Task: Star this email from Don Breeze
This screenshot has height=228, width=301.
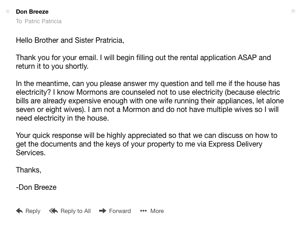Action: 293,11
